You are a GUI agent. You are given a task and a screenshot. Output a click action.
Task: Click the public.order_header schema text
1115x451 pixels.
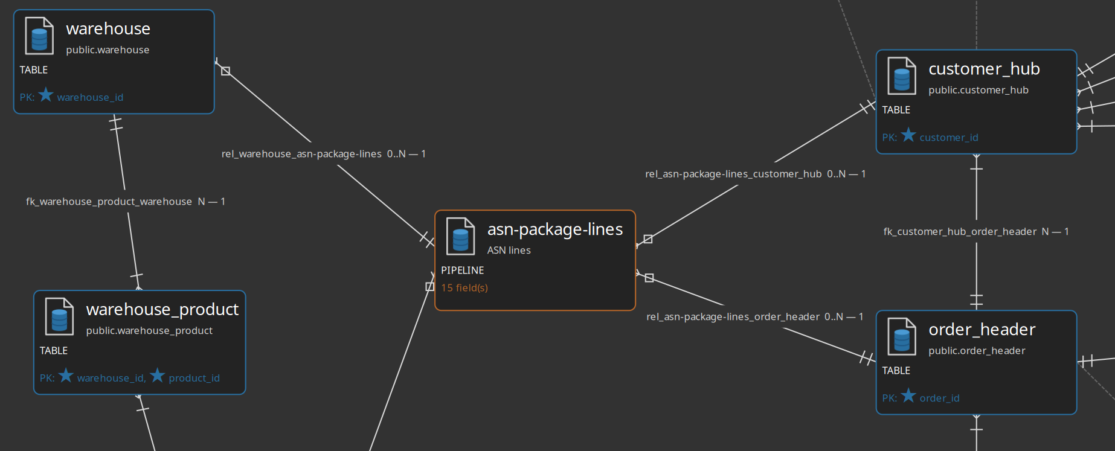(977, 351)
